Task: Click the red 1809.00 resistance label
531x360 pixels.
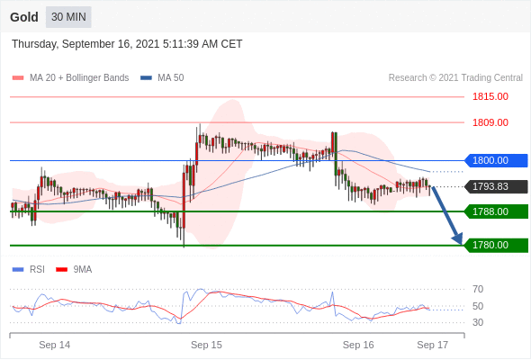Action: click(490, 122)
